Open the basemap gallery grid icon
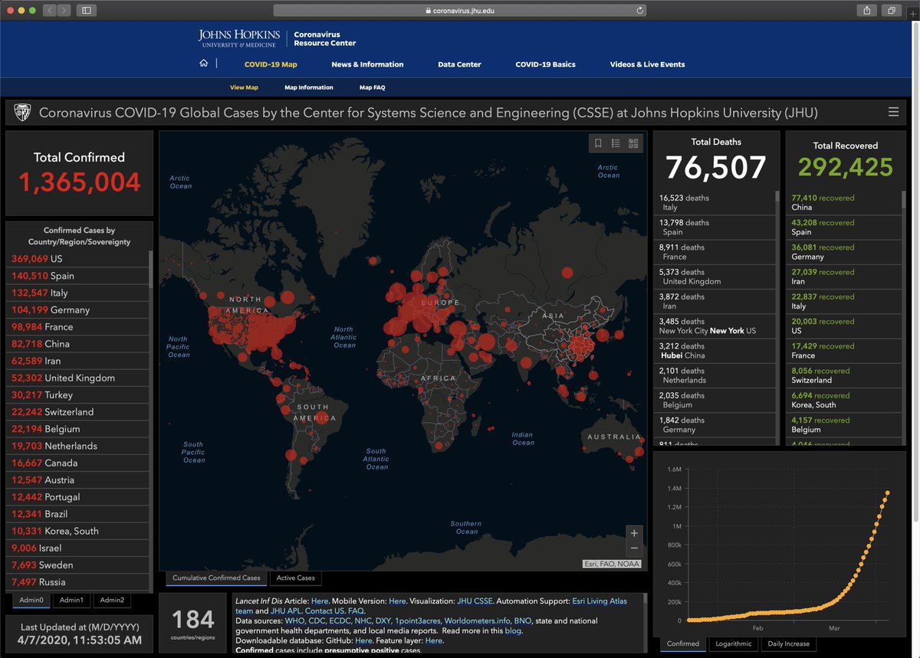This screenshot has height=658, width=920. pyautogui.click(x=633, y=143)
